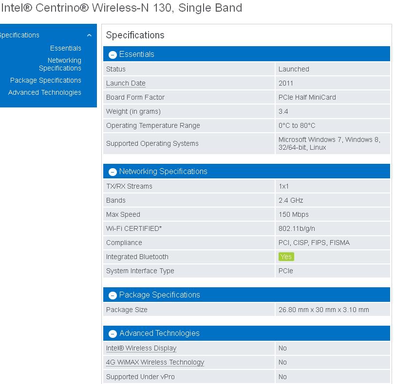Click the Operating Temperature Range label
394x384 pixels.
click(x=153, y=125)
